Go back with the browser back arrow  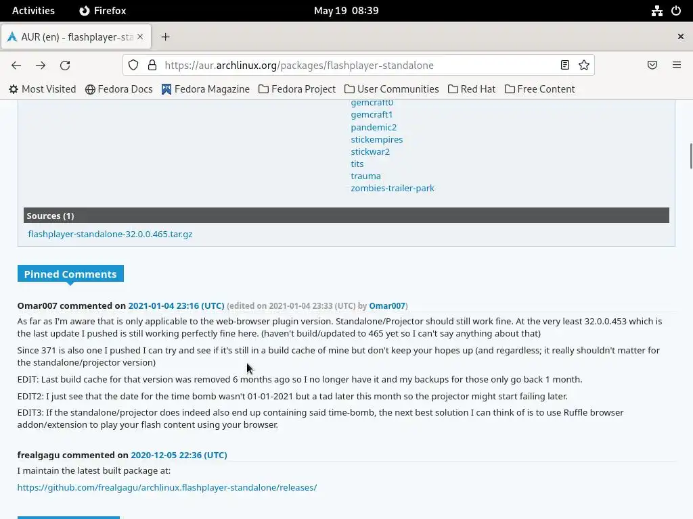coord(16,66)
